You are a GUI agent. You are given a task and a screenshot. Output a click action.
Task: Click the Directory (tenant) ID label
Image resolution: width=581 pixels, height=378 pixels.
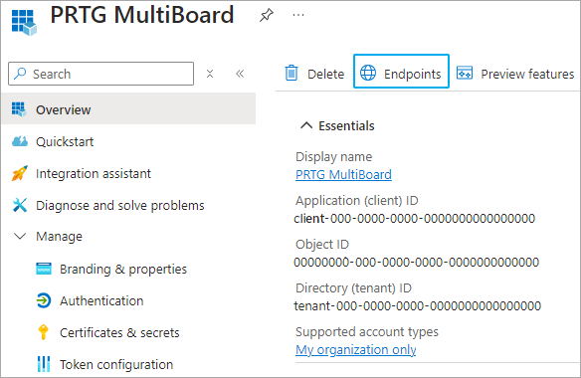tap(353, 288)
